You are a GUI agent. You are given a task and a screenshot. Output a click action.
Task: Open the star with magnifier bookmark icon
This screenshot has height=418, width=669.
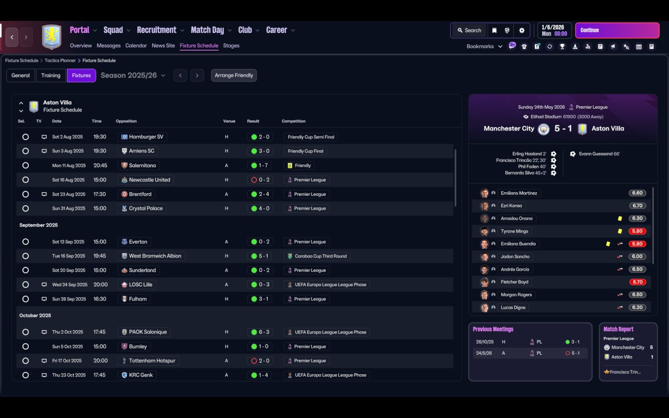[x=626, y=47]
